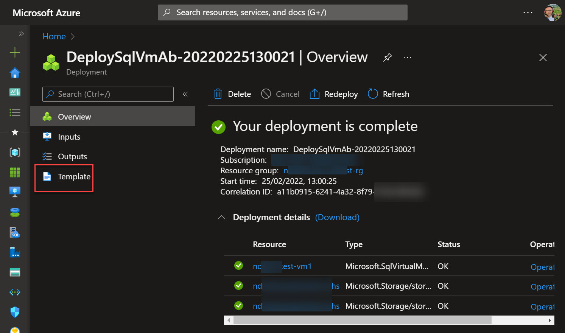
Task: Open the first Microsoft.Storage resource link
Action: point(296,286)
